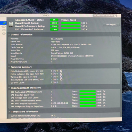The width and height of the screenshot is (132, 132).
Task: Click the '0 issues found' text
Action: point(69,20)
